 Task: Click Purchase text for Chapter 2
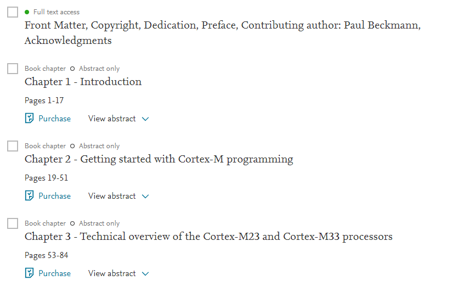[54, 196]
